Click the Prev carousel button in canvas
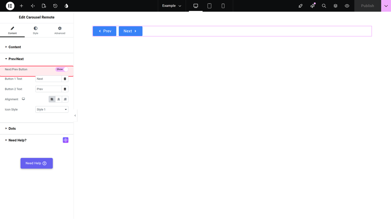Image resolution: width=391 pixels, height=219 pixels. coord(105,31)
